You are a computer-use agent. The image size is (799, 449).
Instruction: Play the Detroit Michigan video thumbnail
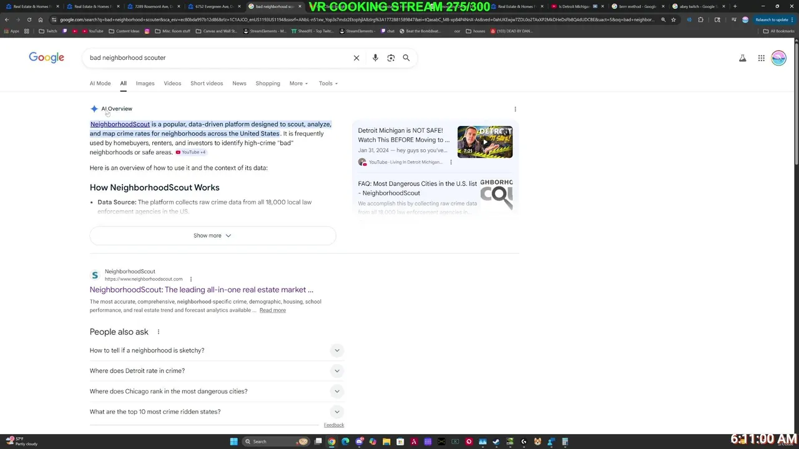pyautogui.click(x=485, y=142)
